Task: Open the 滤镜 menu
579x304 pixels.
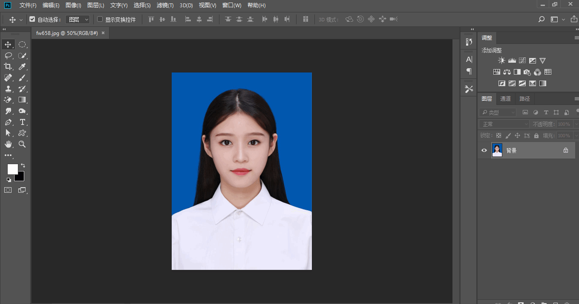Action: pyautogui.click(x=165, y=5)
